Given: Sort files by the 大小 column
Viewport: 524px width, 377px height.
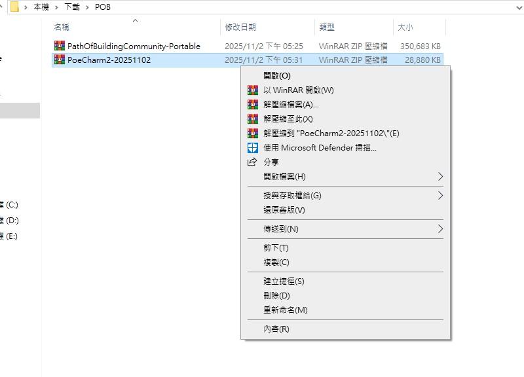Looking at the screenshot, I should (x=420, y=27).
